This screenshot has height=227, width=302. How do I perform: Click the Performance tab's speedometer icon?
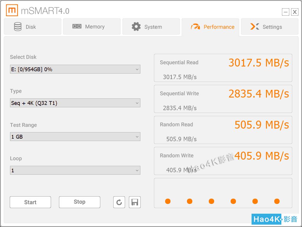pos(195,27)
